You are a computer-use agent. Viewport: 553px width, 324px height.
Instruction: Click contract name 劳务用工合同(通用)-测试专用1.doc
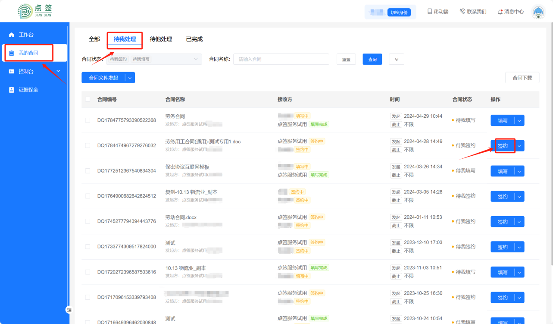tap(203, 142)
